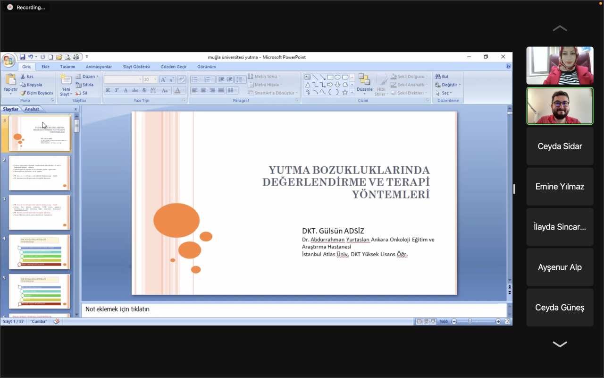Viewport: 604px width, 378px height.
Task: Click the notes field 'Not eklemek için tıklatın'
Action: click(294, 309)
